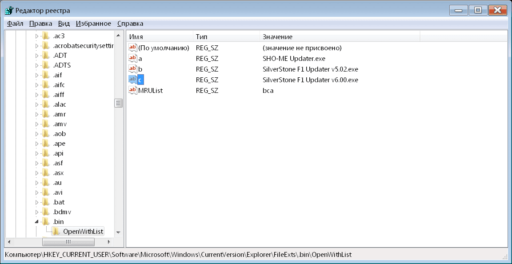The height and width of the screenshot is (264, 512).
Task: Select the .ADTS key in tree
Action: pyautogui.click(x=62, y=65)
